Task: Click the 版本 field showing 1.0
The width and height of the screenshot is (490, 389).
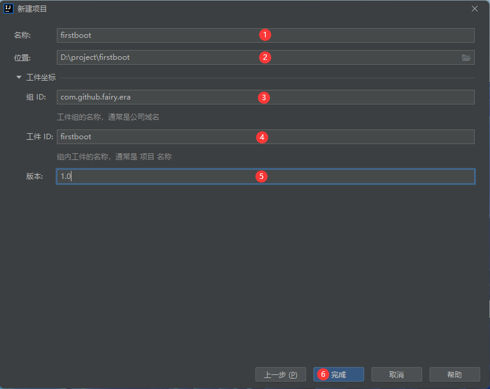Action: pyautogui.click(x=266, y=176)
